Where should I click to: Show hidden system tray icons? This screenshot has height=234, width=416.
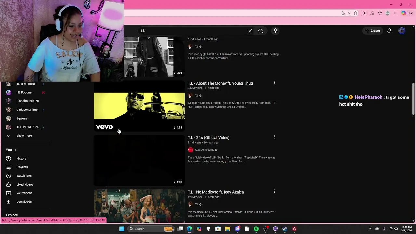coord(370,229)
